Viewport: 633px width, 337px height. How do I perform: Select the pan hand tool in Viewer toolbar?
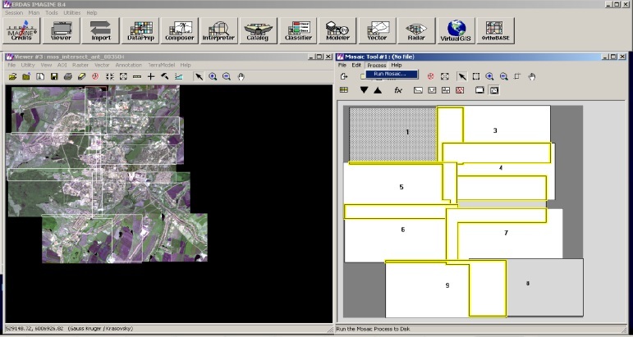coord(241,76)
